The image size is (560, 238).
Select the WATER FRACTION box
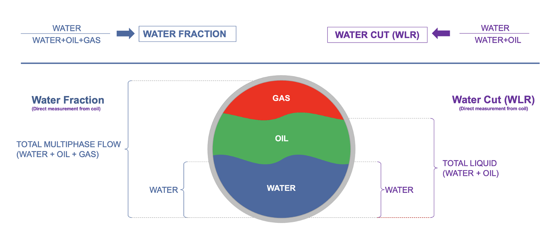(x=187, y=34)
